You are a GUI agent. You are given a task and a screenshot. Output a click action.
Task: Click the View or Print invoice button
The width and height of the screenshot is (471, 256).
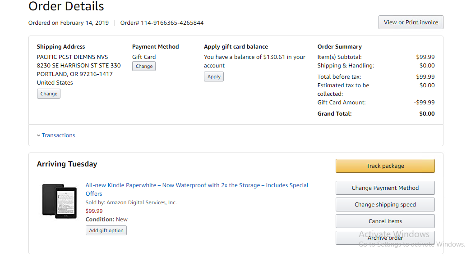[411, 22]
